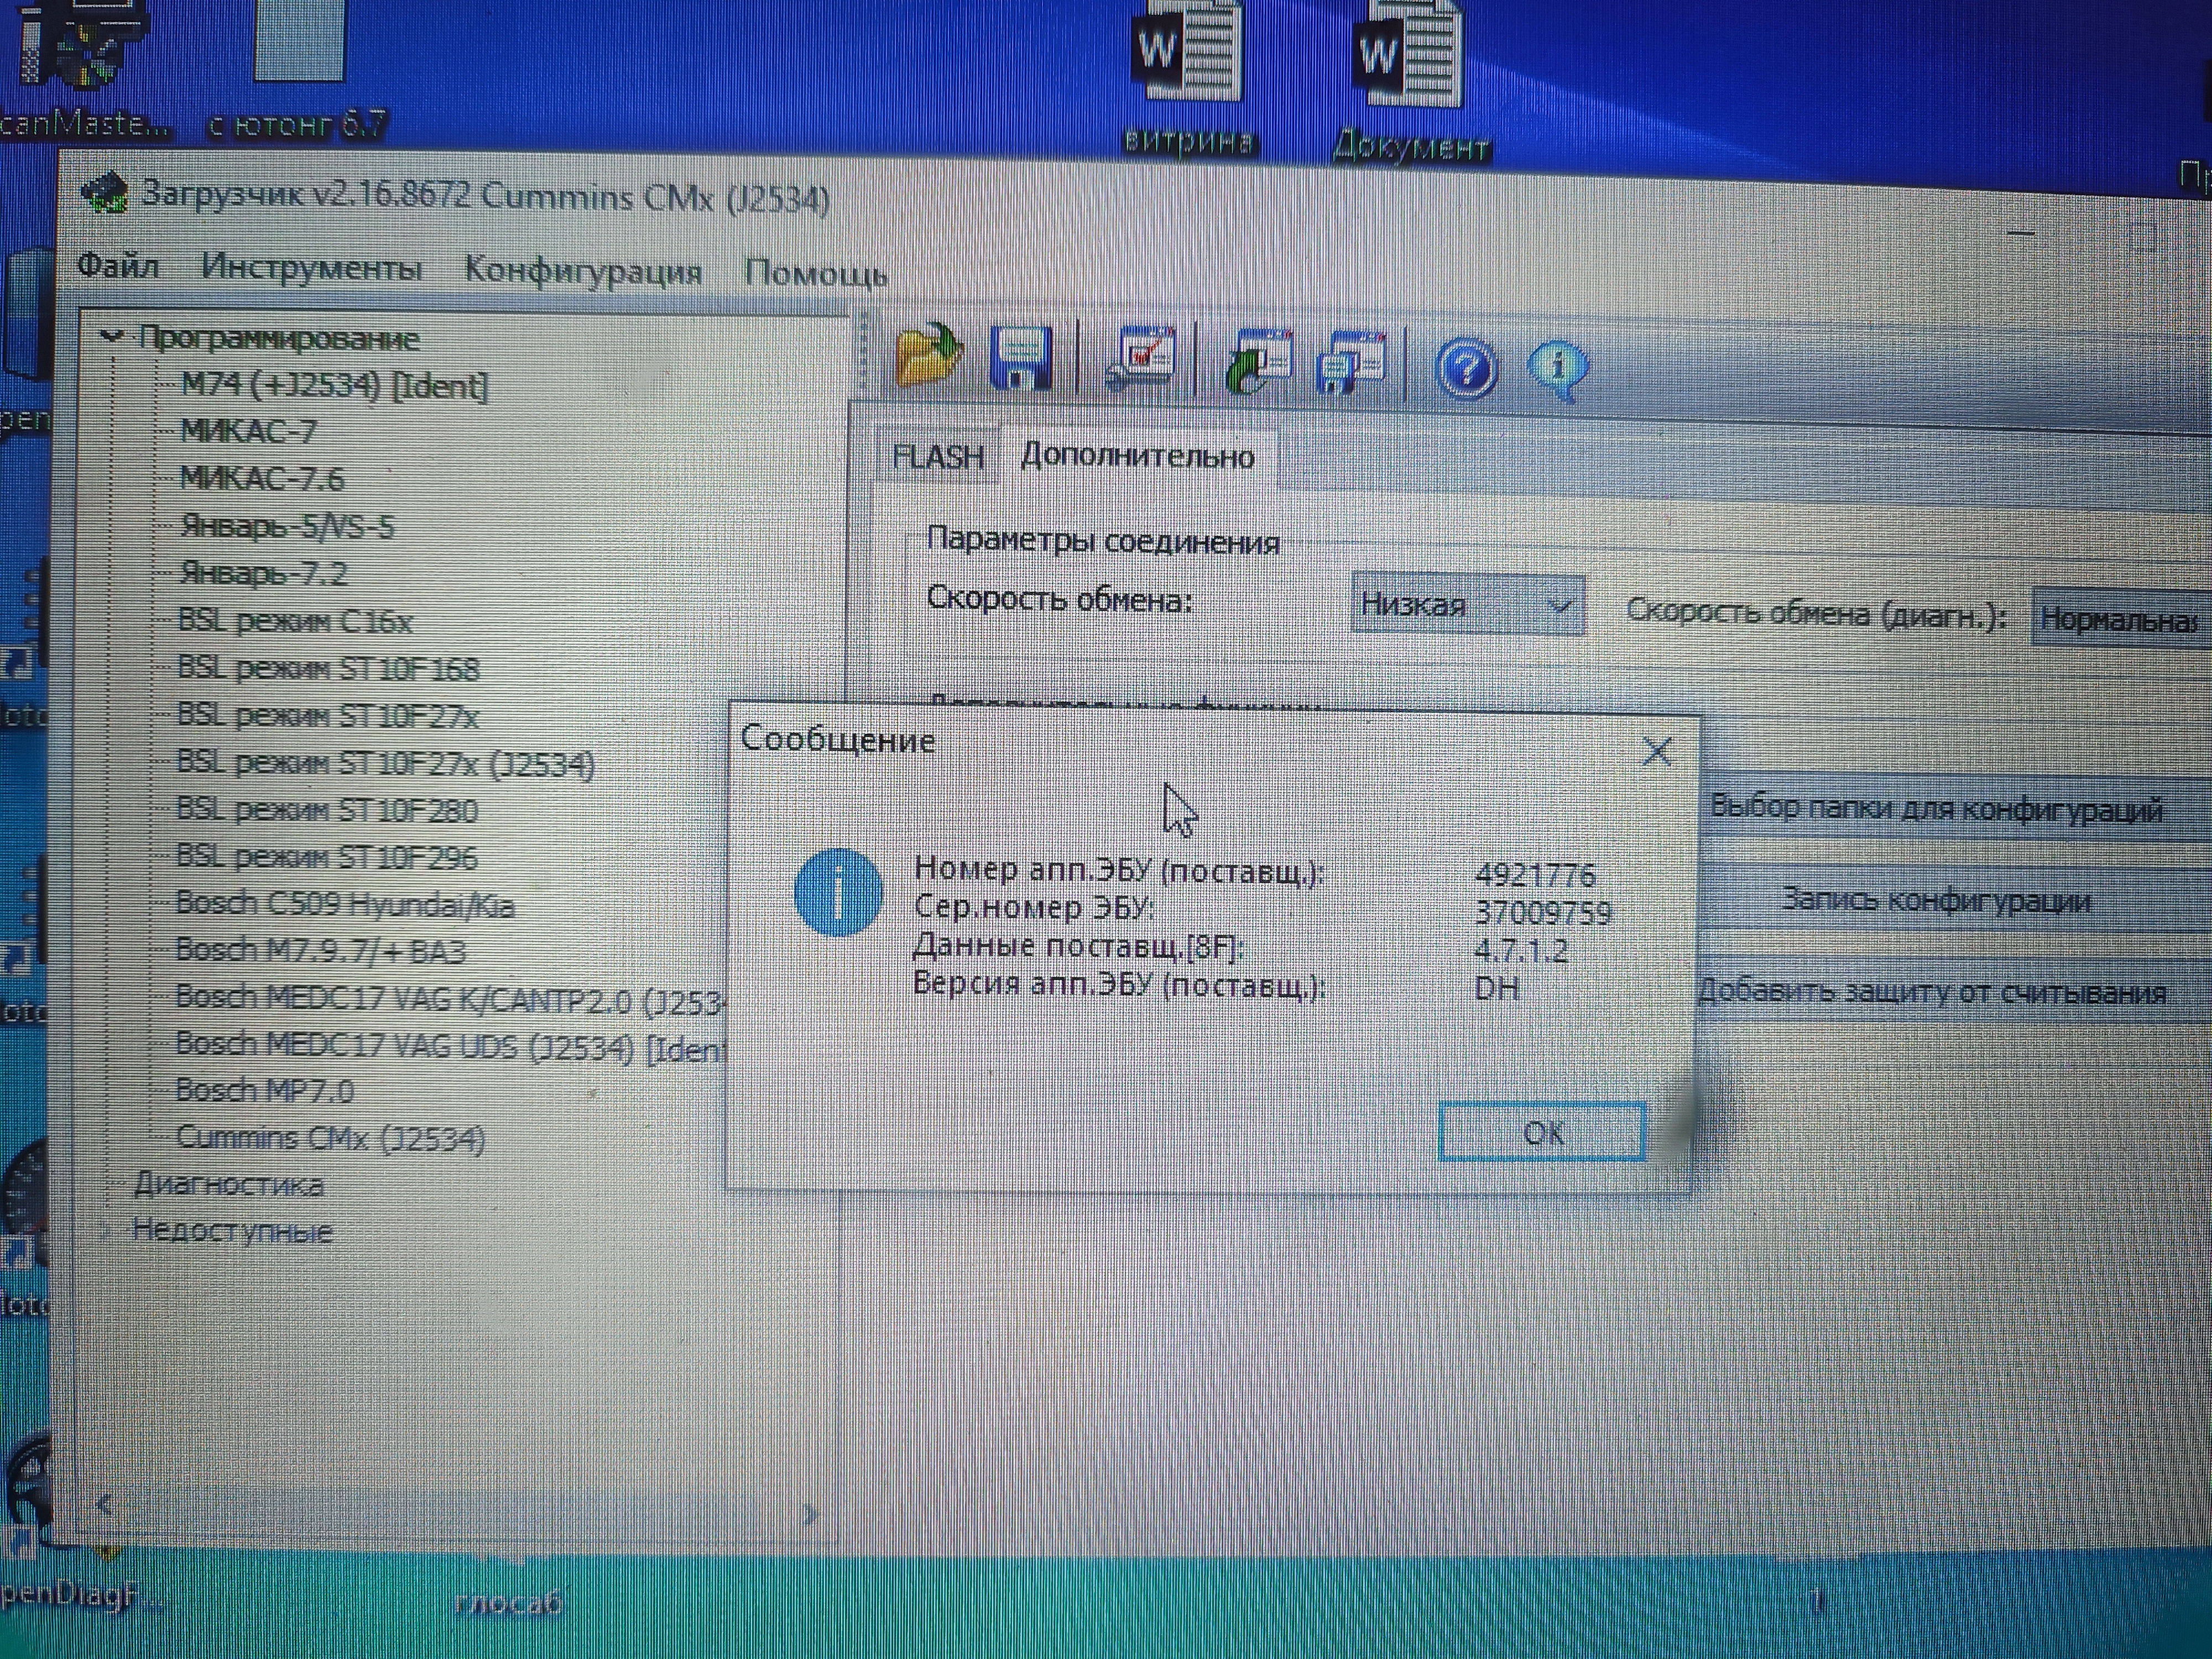Close the Сообщение dialog with X
The image size is (2212, 1659).
1657,752
